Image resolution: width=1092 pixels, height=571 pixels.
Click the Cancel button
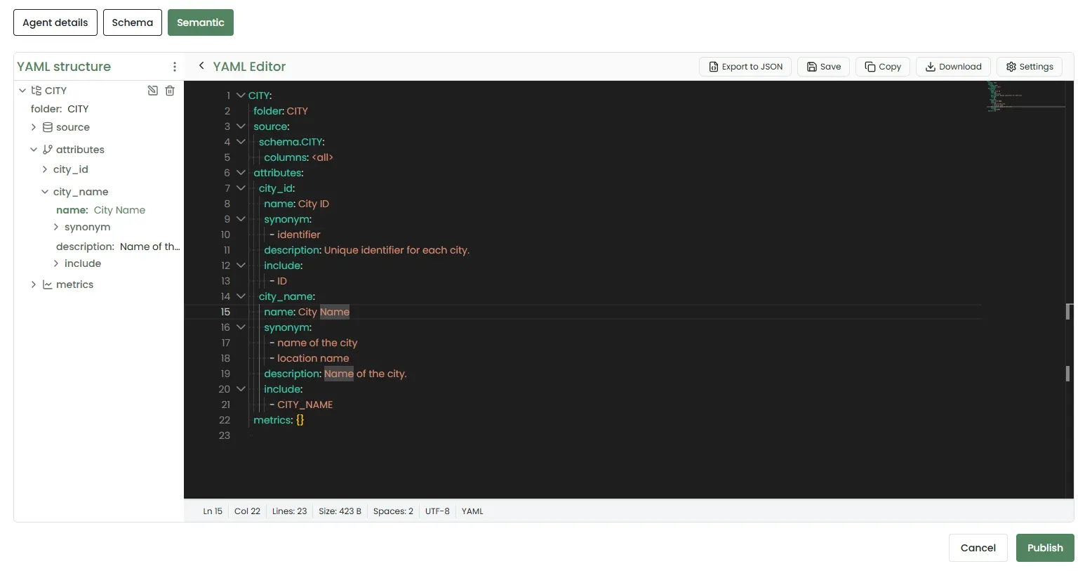coord(978,548)
